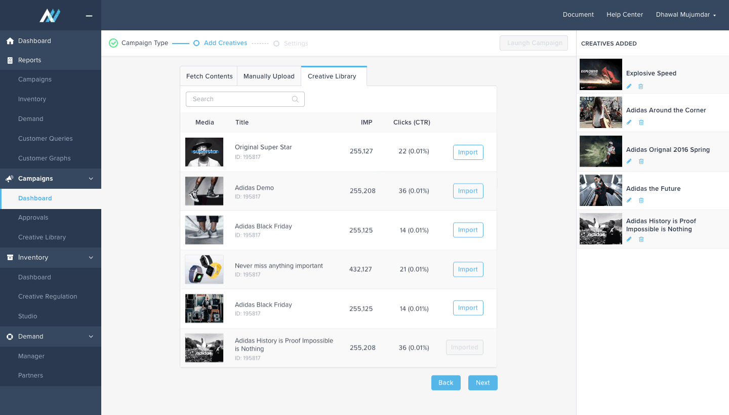Viewport: 729px width, 415px height.
Task: Click the magnifier icon in the search box
Action: point(295,99)
